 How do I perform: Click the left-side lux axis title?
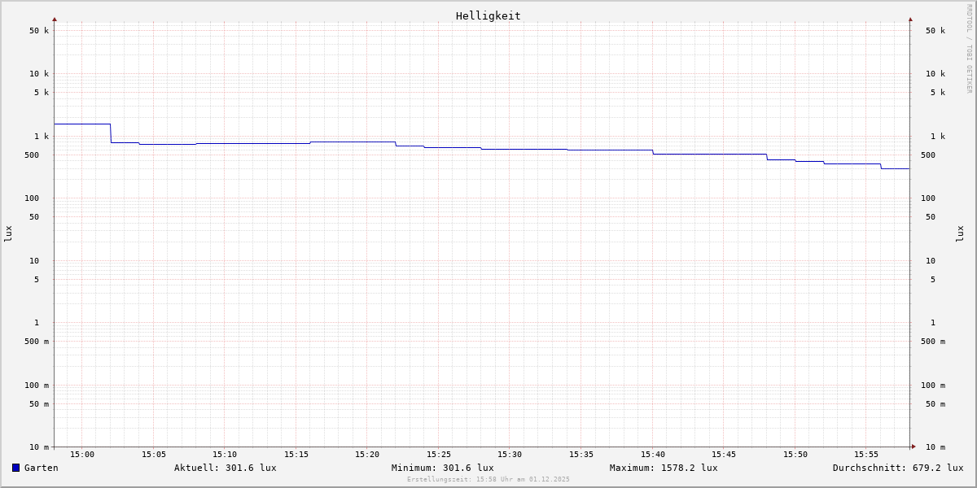pyautogui.click(x=8, y=233)
